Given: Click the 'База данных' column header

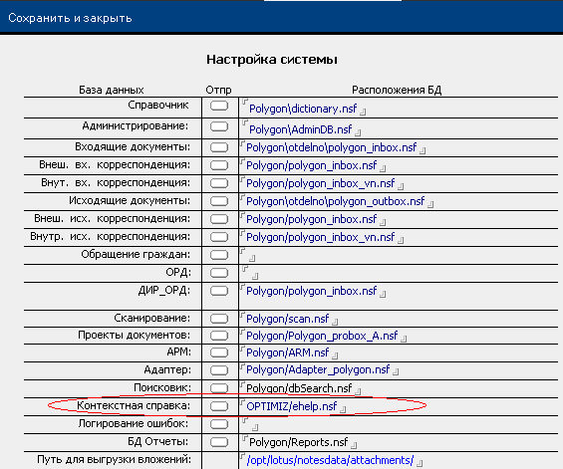Looking at the screenshot, I should pos(112,90).
